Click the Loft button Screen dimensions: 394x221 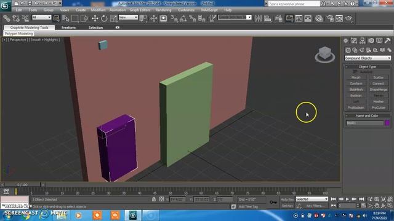click(x=356, y=101)
